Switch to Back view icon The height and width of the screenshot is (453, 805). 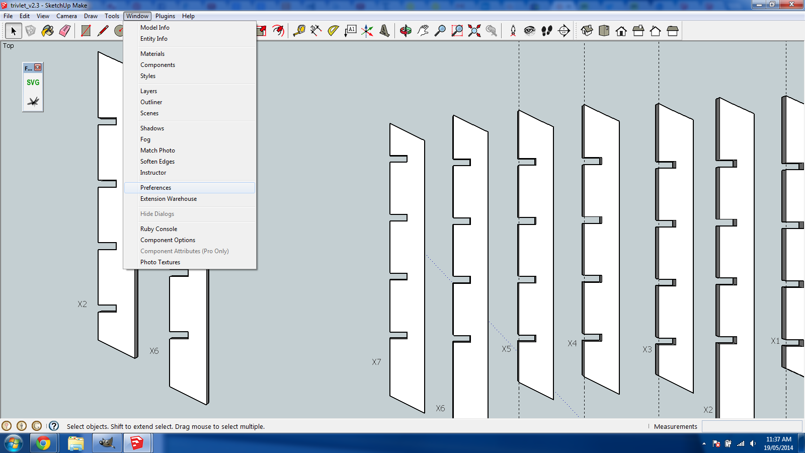coord(655,31)
